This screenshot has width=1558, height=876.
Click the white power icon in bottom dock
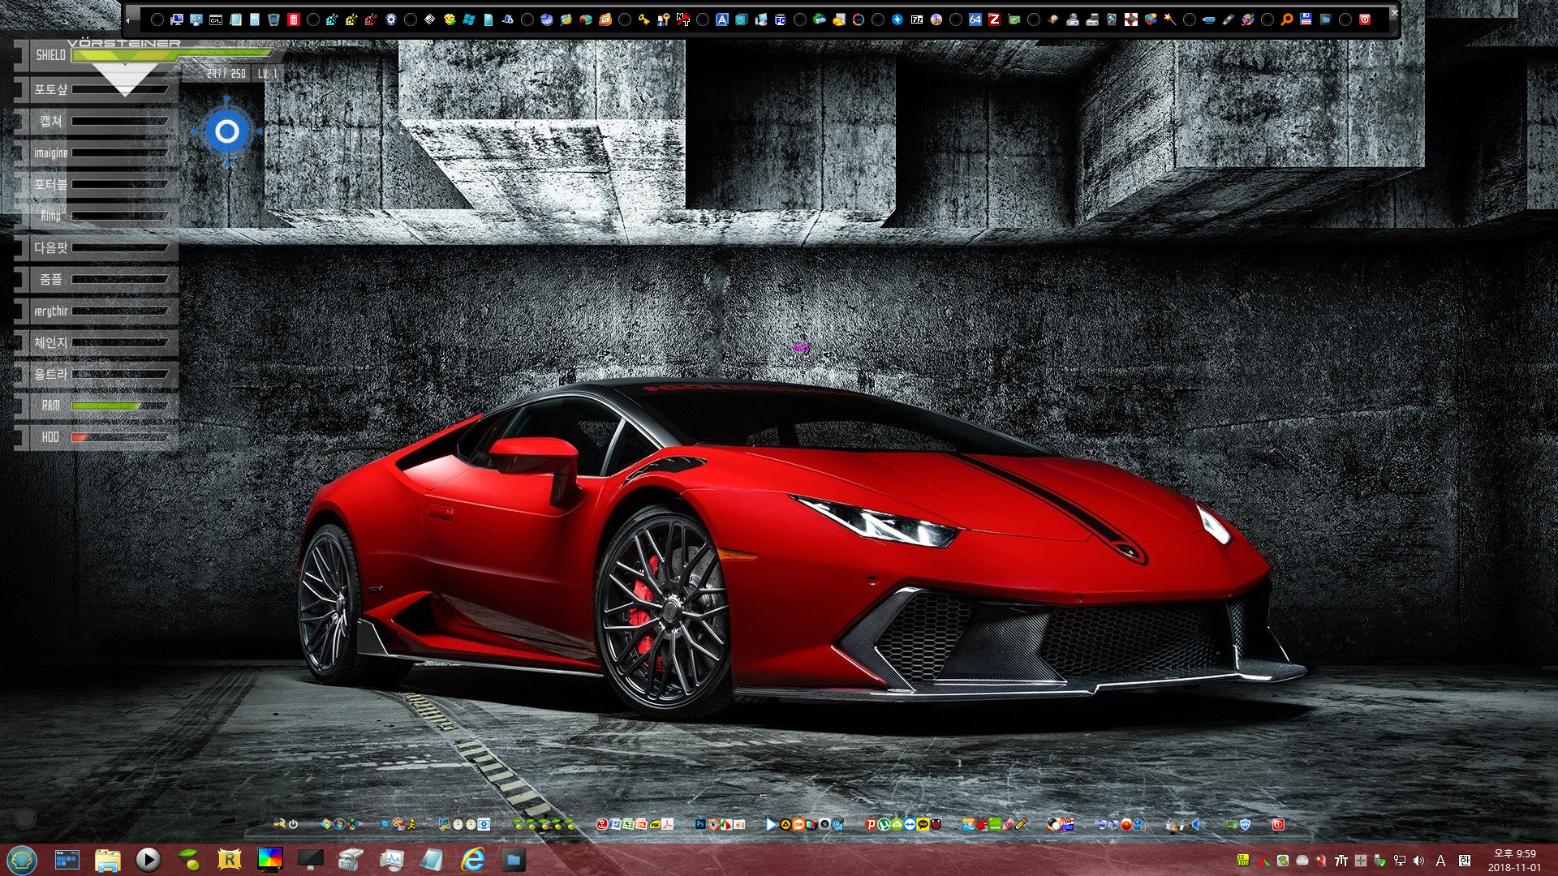pos(293,824)
